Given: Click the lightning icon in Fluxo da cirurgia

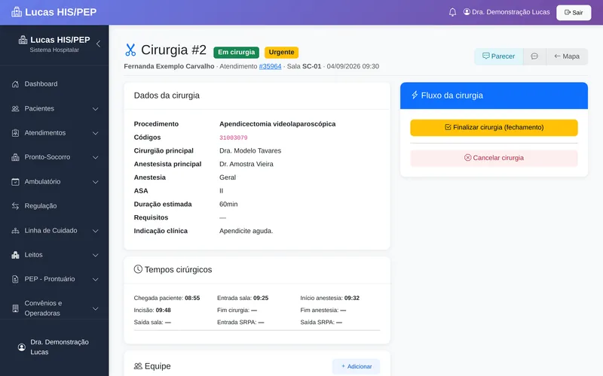Looking at the screenshot, I should 415,95.
